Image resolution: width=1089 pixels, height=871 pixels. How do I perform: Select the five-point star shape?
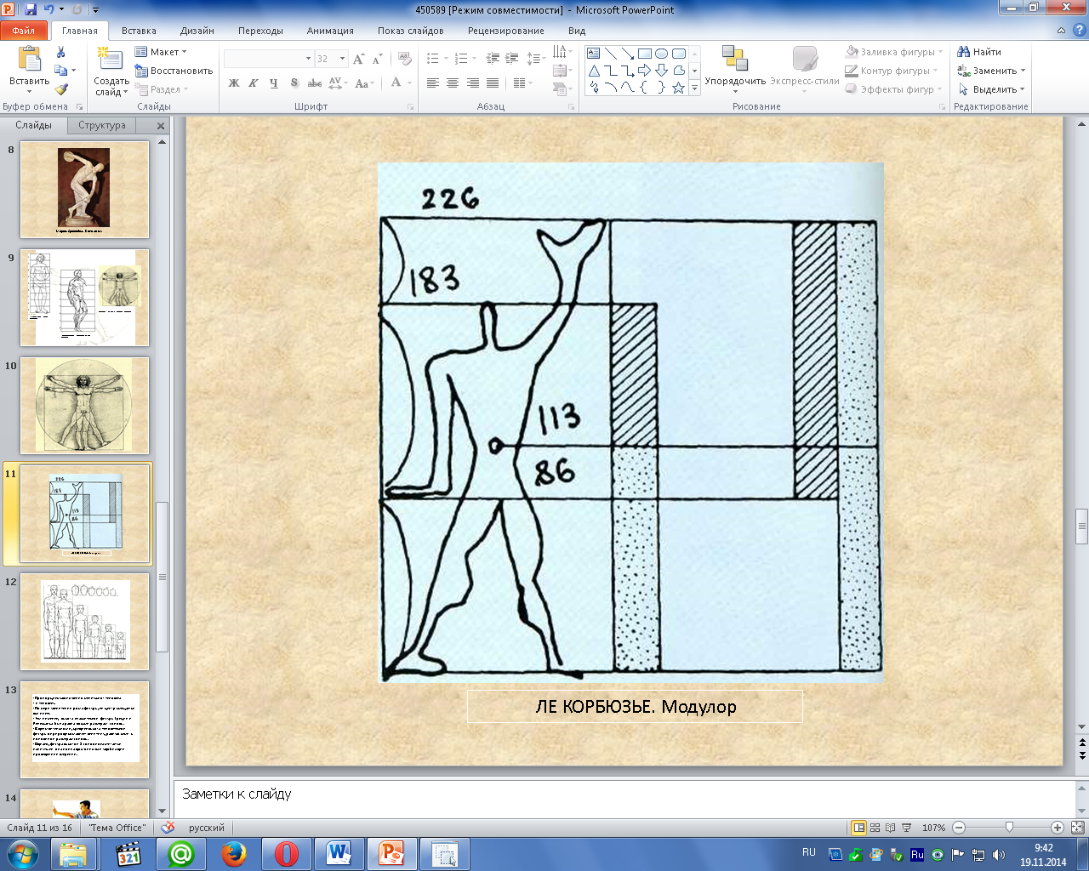point(678,88)
